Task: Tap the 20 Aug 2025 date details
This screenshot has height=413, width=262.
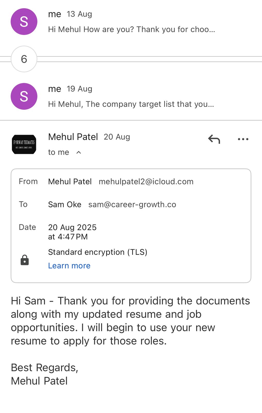Action: point(72,232)
